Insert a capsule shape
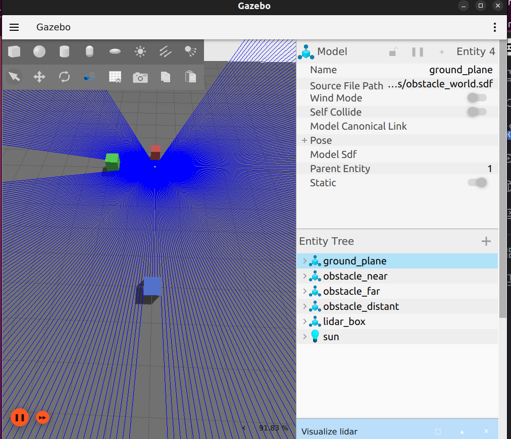The image size is (511, 439). click(x=89, y=51)
